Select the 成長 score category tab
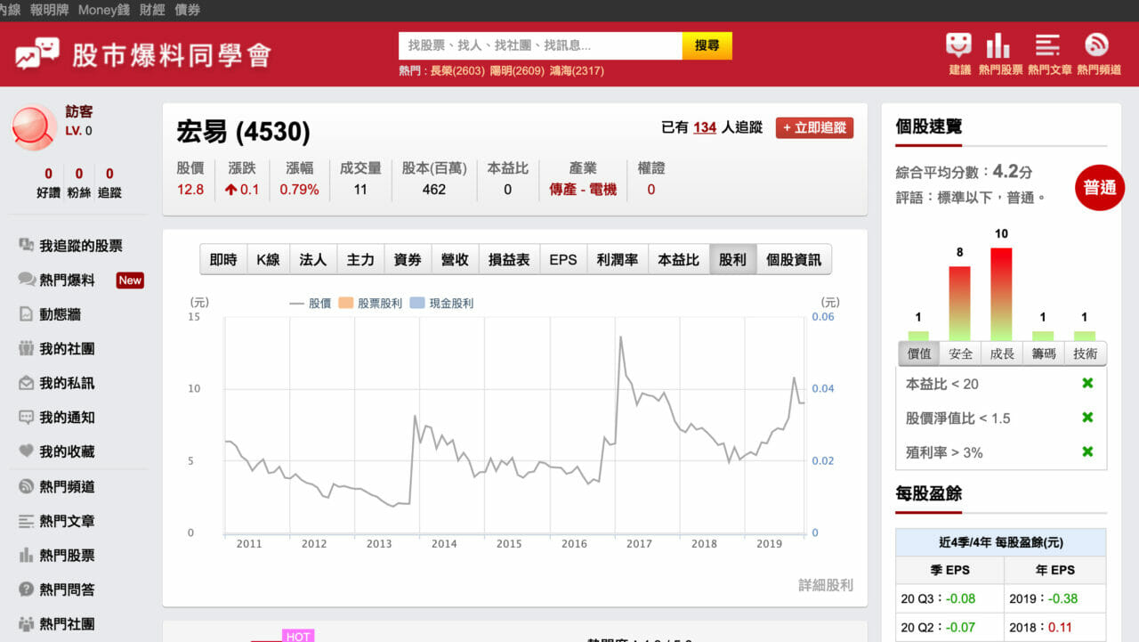This screenshot has height=642, width=1139. tap(1002, 354)
